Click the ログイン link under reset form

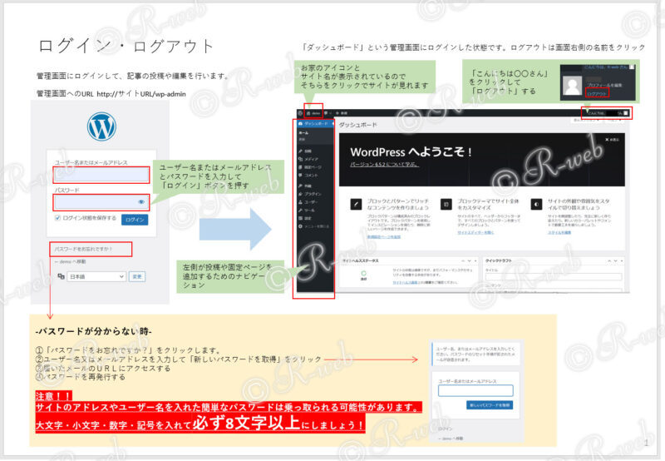(445, 429)
